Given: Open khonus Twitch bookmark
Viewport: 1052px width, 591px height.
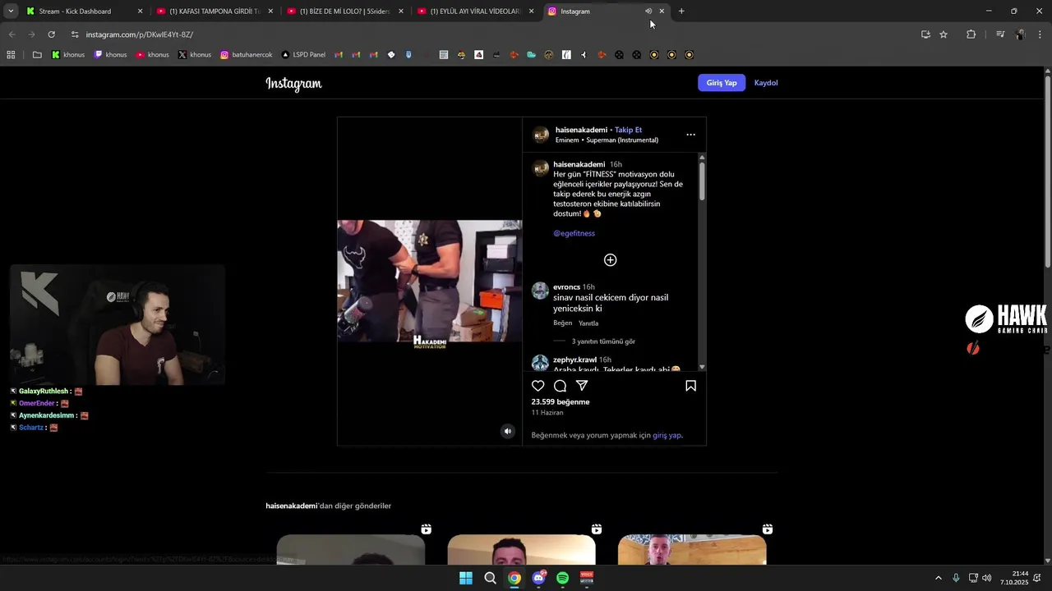Looking at the screenshot, I should 110,55.
